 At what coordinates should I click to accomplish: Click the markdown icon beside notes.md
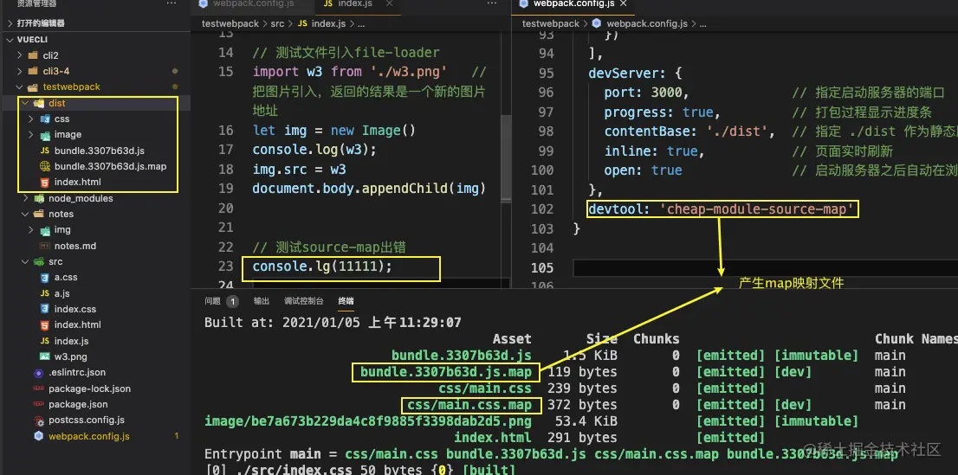point(44,246)
